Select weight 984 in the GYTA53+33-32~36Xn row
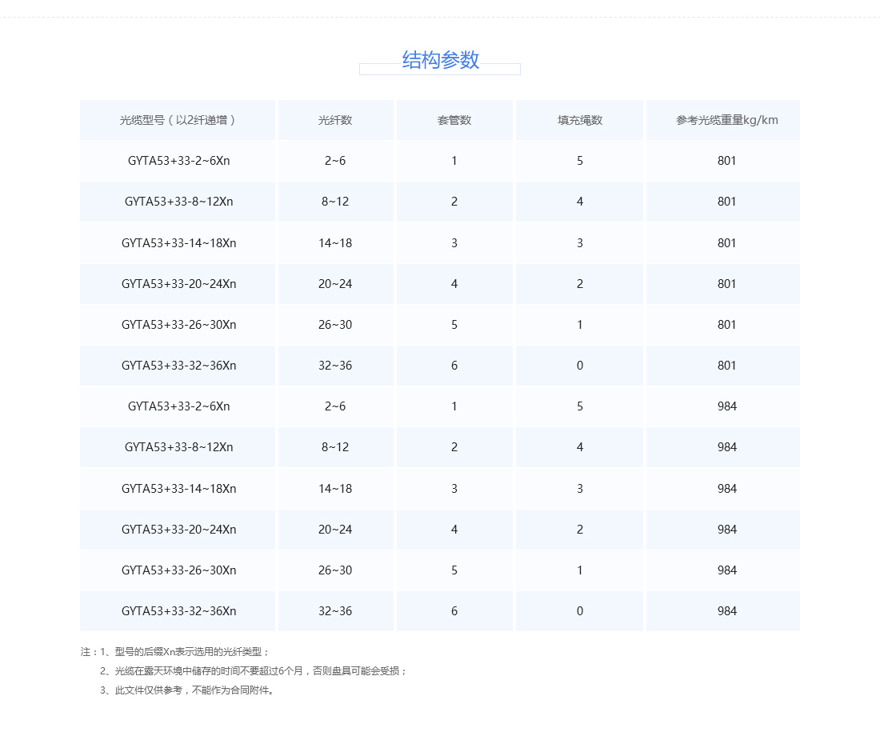Viewport: 880px width, 736px height. tap(726, 611)
